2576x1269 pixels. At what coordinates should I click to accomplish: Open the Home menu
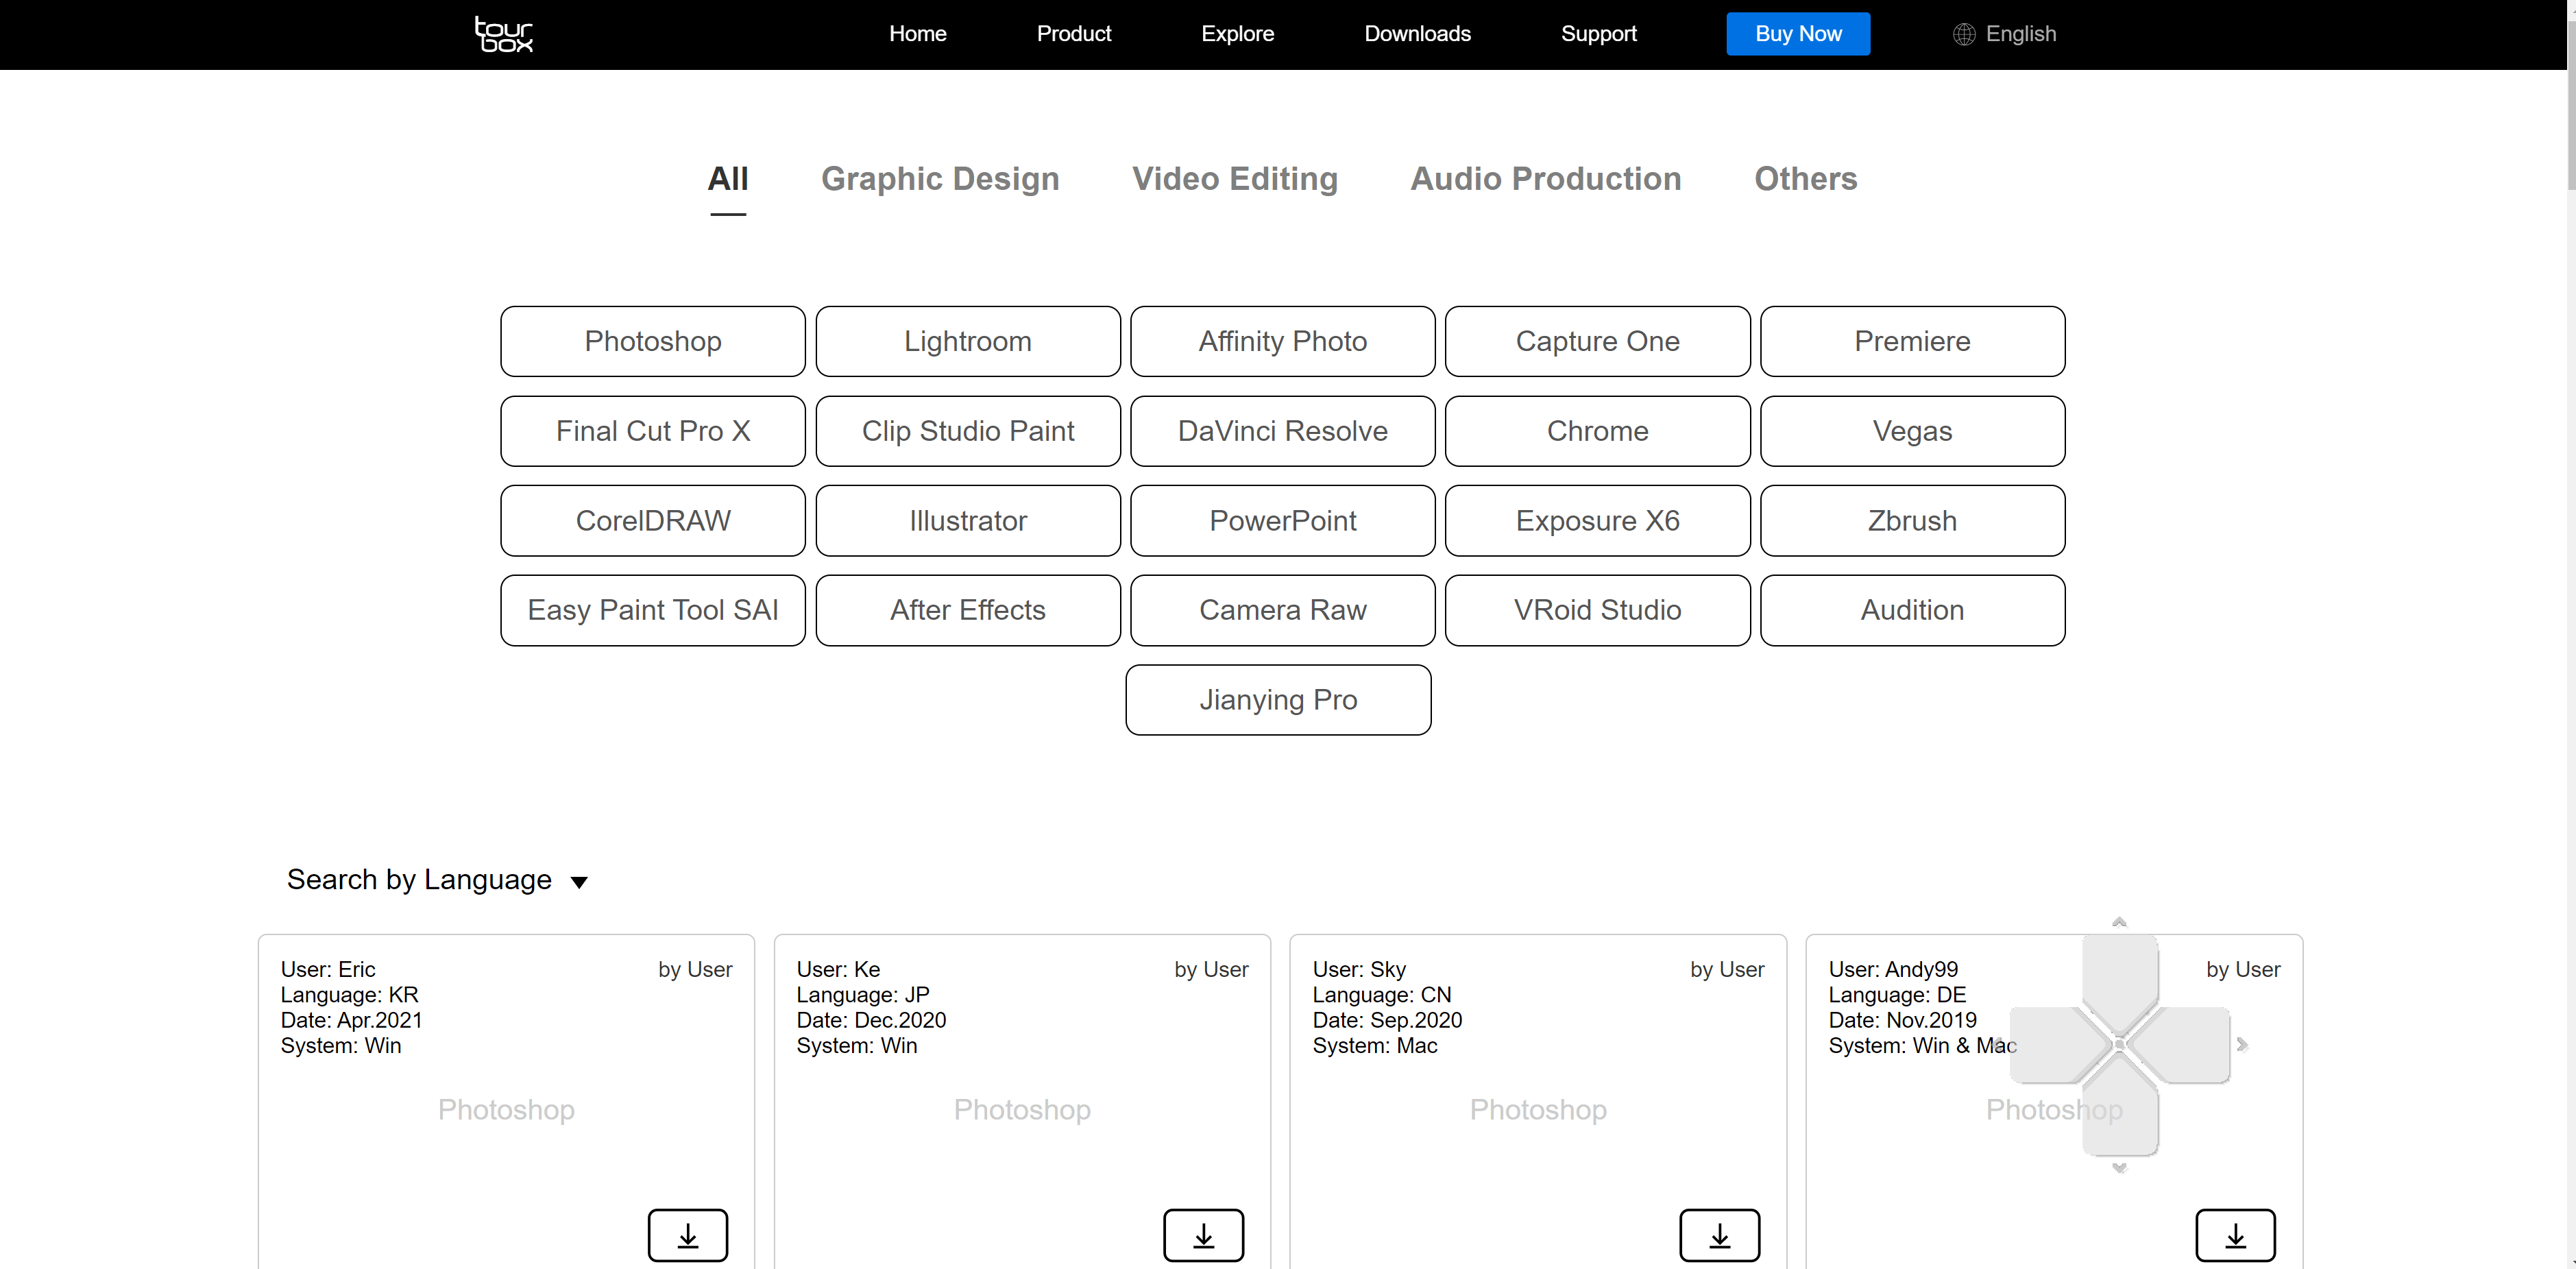coord(917,34)
